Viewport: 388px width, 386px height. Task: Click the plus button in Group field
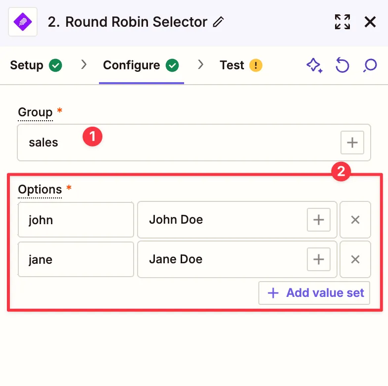(352, 143)
